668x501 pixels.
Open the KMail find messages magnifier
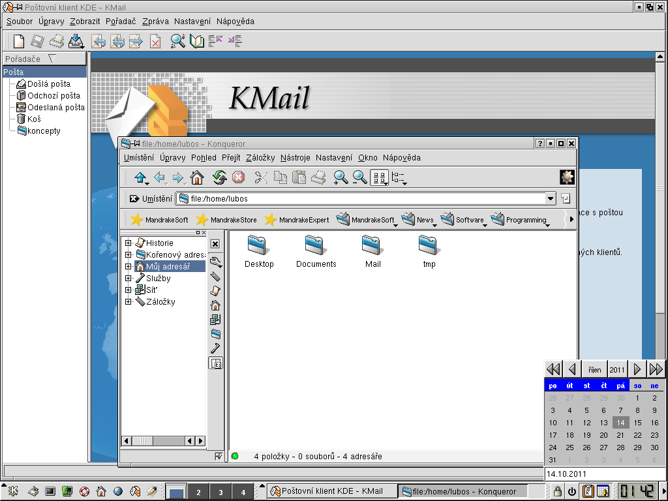tap(177, 41)
